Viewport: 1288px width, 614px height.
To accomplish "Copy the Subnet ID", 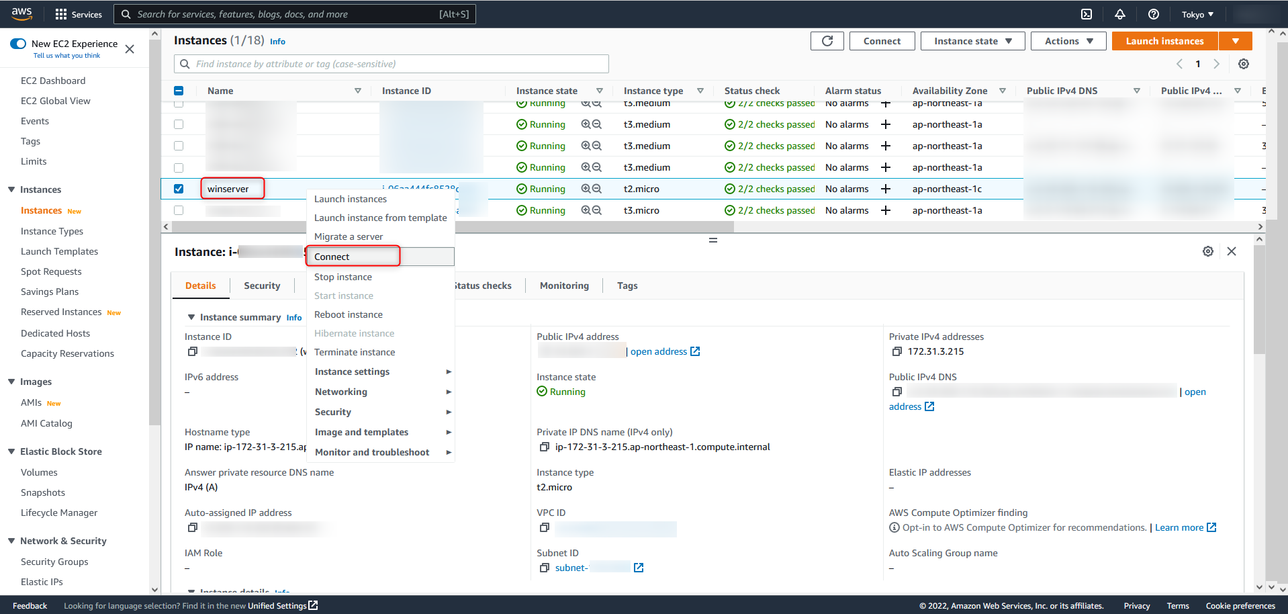I will click(x=545, y=568).
